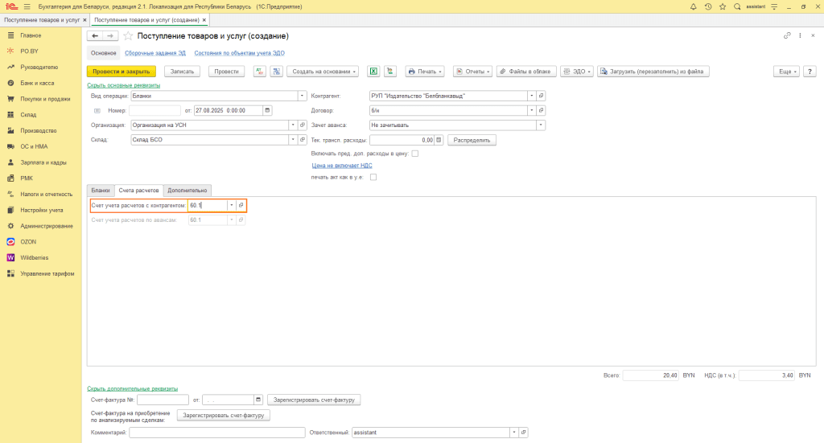Open settlement account 60.1 card icon

click(241, 205)
